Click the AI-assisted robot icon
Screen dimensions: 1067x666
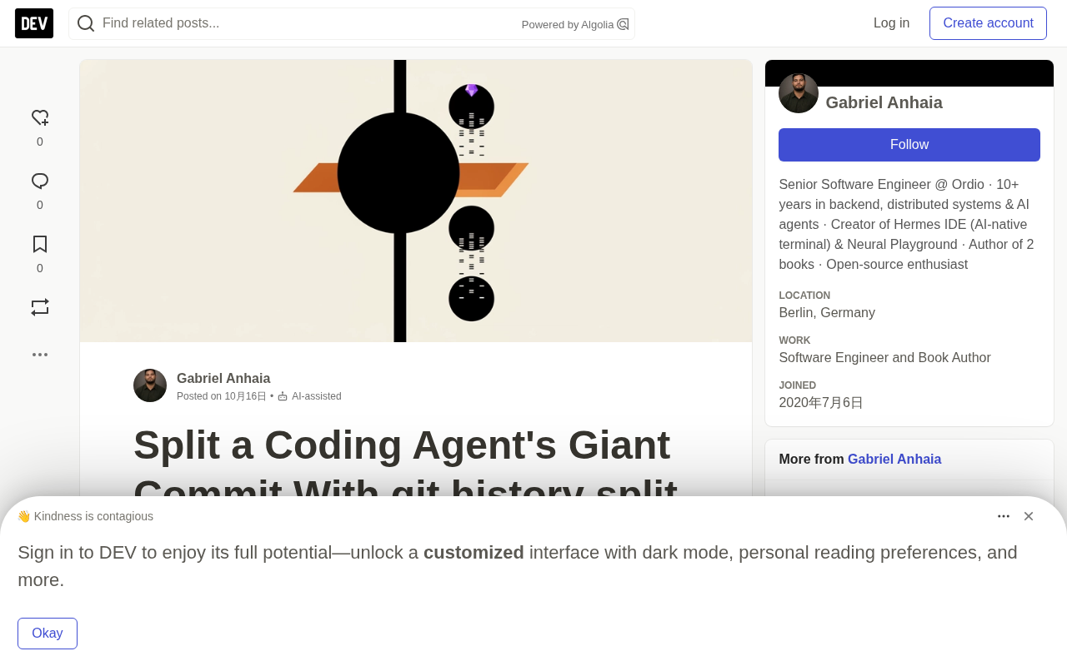click(283, 396)
